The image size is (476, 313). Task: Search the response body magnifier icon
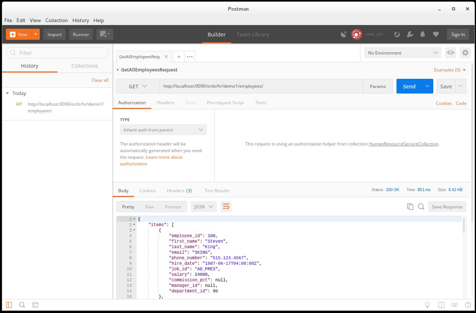point(421,207)
